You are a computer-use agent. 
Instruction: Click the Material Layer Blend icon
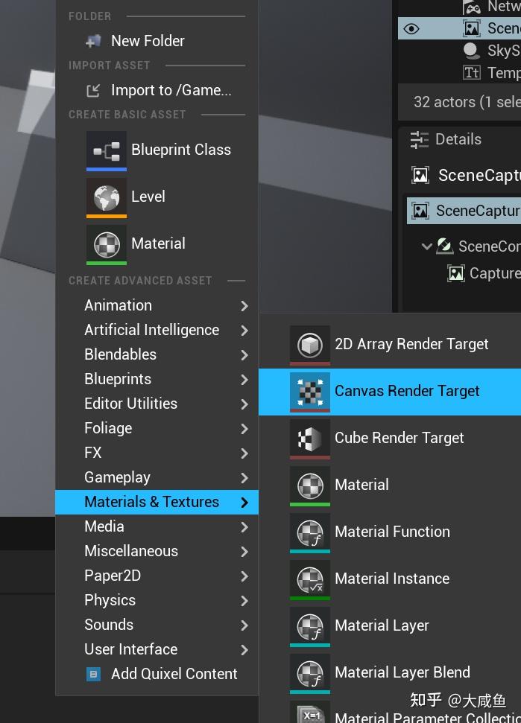pyautogui.click(x=309, y=673)
